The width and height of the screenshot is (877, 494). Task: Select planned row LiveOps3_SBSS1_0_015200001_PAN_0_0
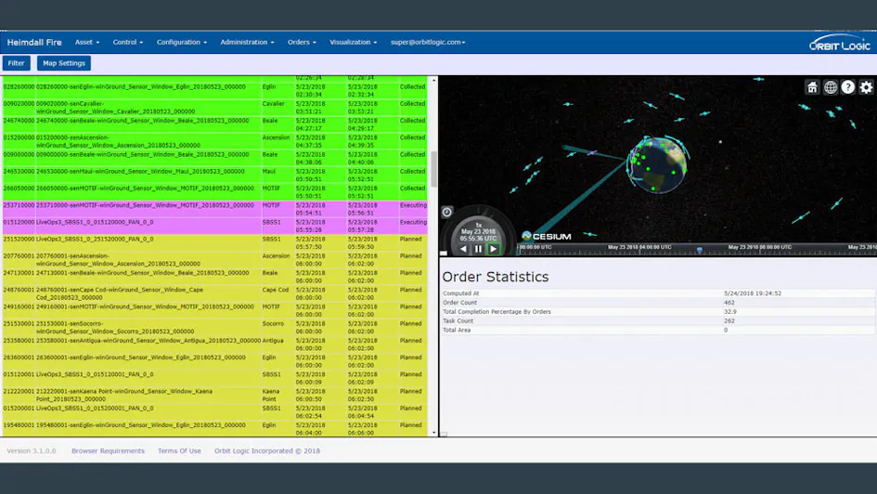pyautogui.click(x=214, y=411)
